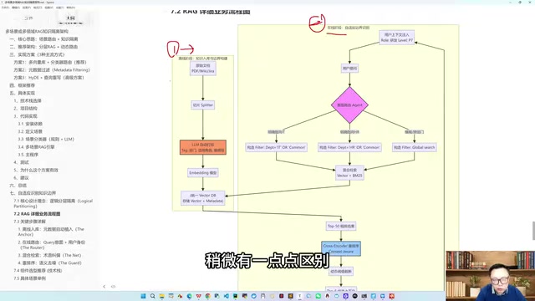Open Google Chrome from the taskbar

(x=208, y=296)
